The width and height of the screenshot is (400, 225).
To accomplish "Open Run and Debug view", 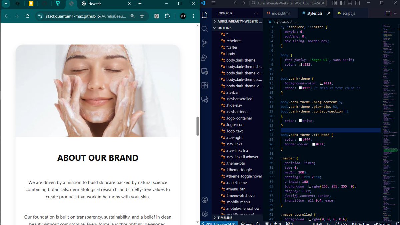I will [x=205, y=57].
